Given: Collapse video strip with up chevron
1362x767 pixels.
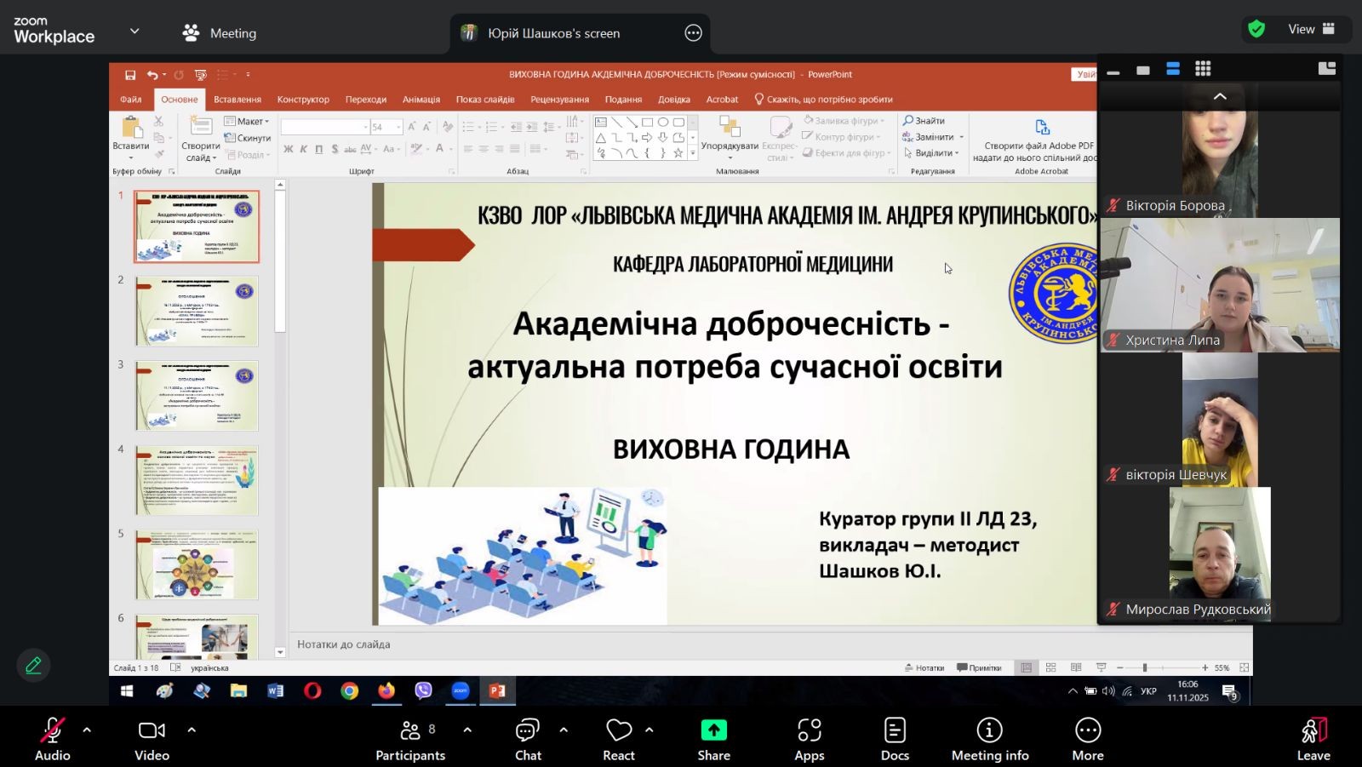Looking at the screenshot, I should click(1220, 96).
